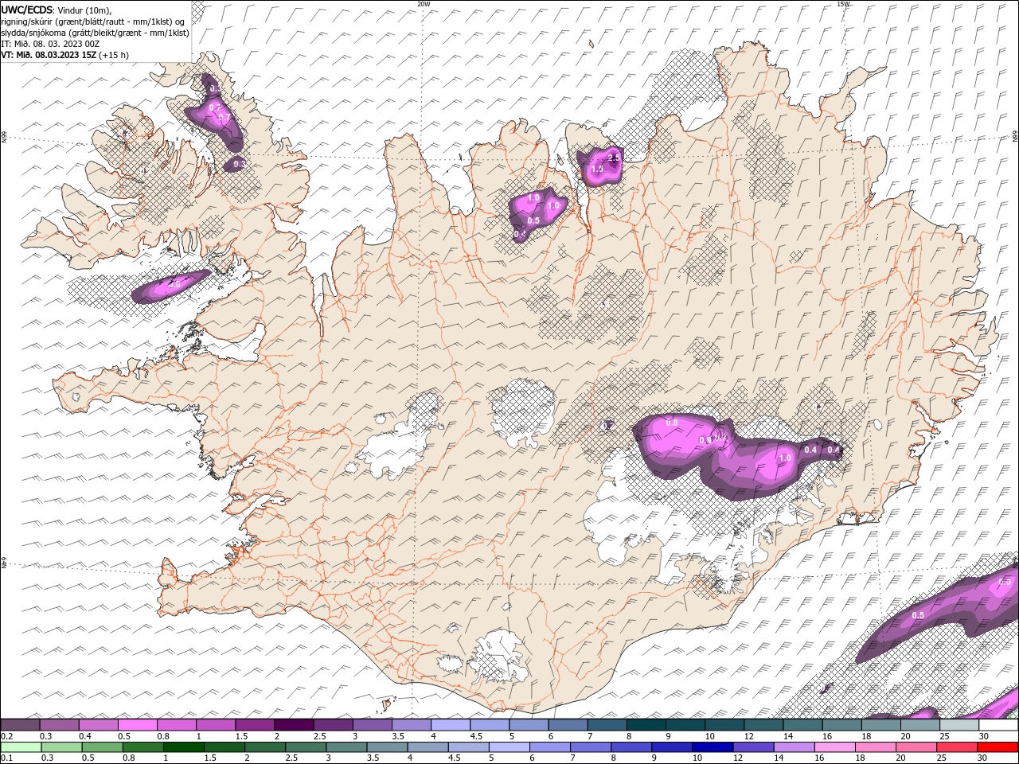Click the '30' label under lower legend row

(984, 758)
